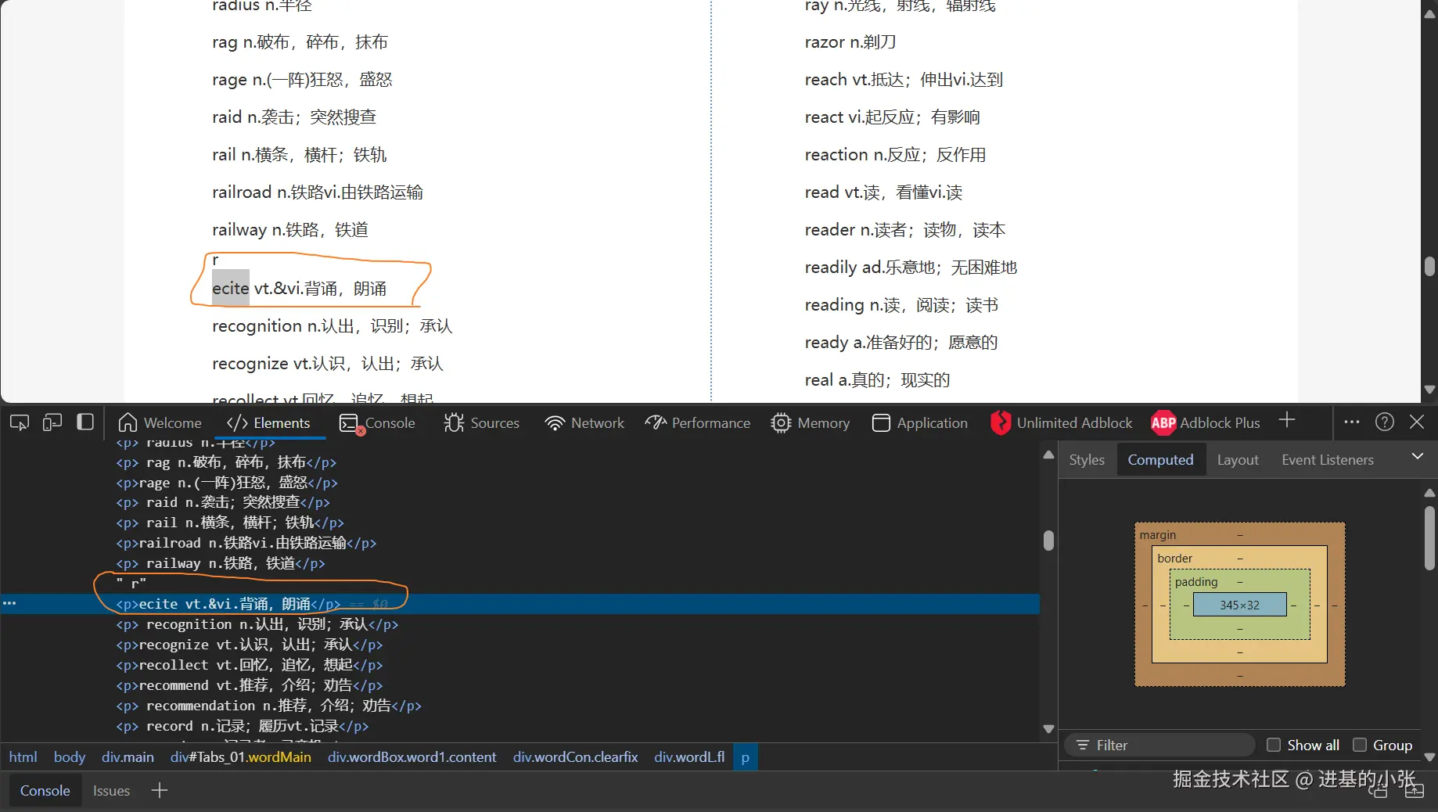The image size is (1438, 812).
Task: Click the Elements tree scroll-down arrow
Action: (1048, 728)
